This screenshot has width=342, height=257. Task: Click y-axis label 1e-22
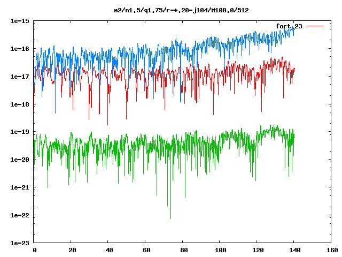[20, 215]
